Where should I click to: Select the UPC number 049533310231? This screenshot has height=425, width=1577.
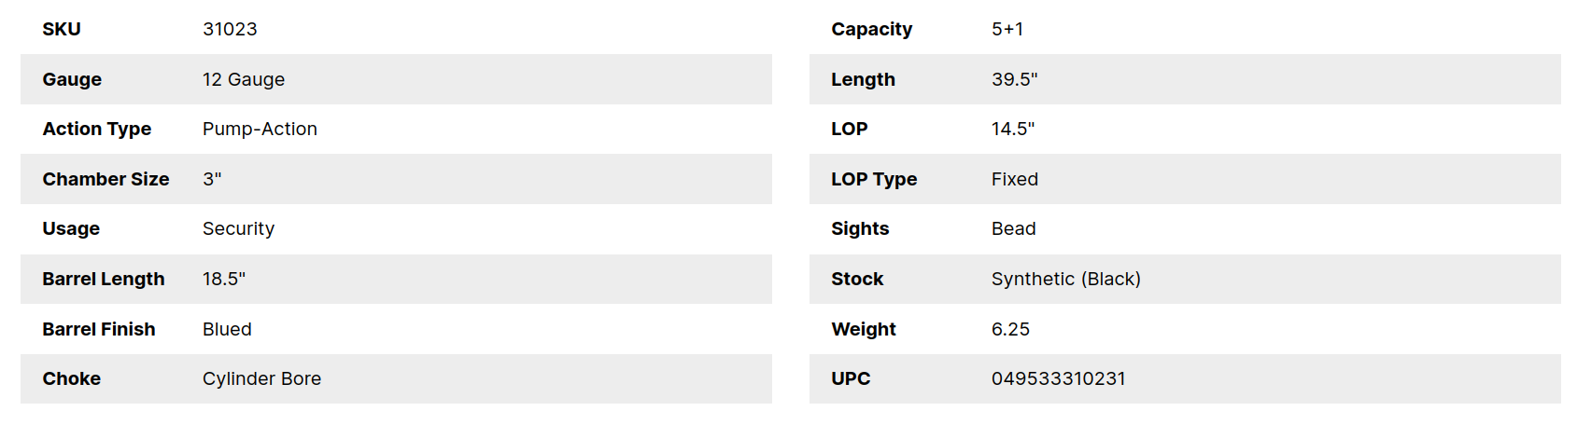pyautogui.click(x=1059, y=378)
